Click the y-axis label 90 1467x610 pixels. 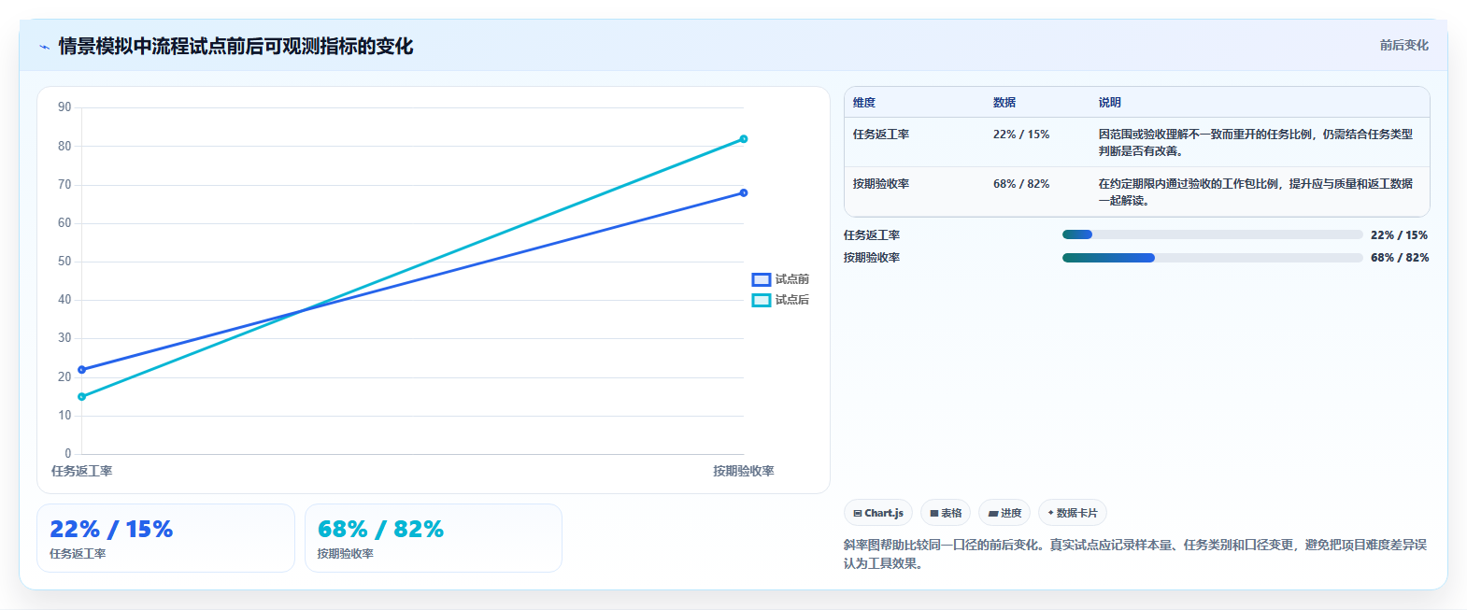click(x=64, y=107)
